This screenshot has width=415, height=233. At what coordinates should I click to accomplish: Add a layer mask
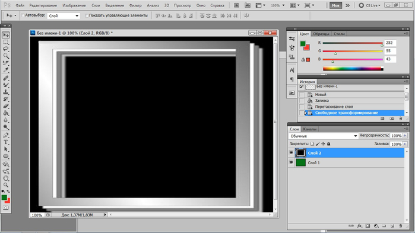(368, 226)
